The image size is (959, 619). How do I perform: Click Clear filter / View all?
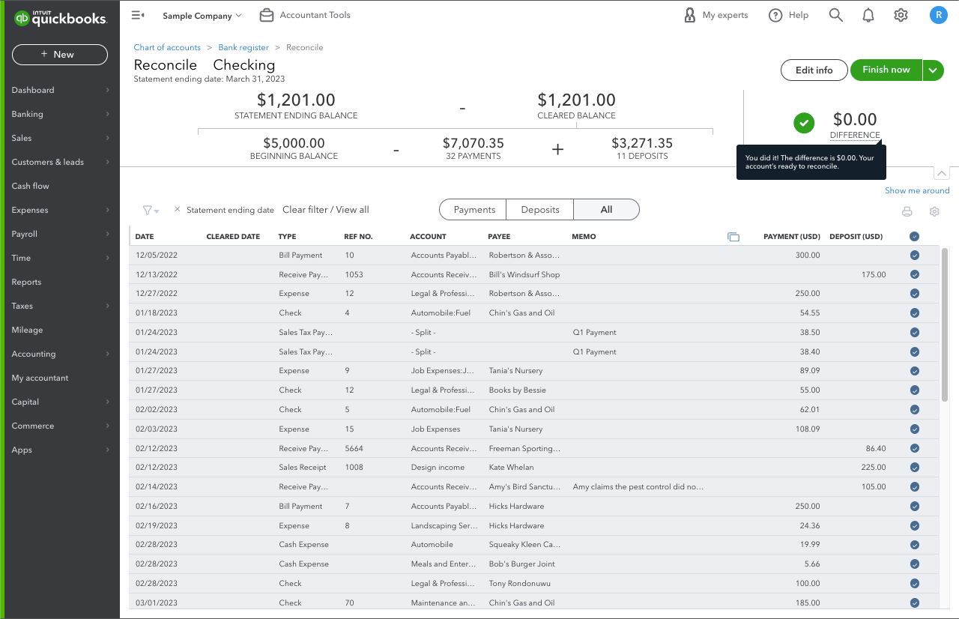326,210
